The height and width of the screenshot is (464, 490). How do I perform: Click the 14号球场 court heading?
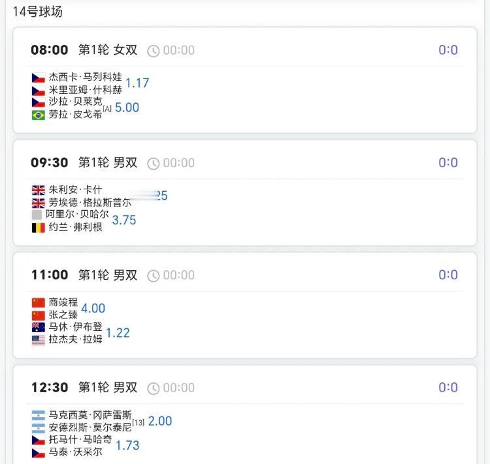pos(37,12)
